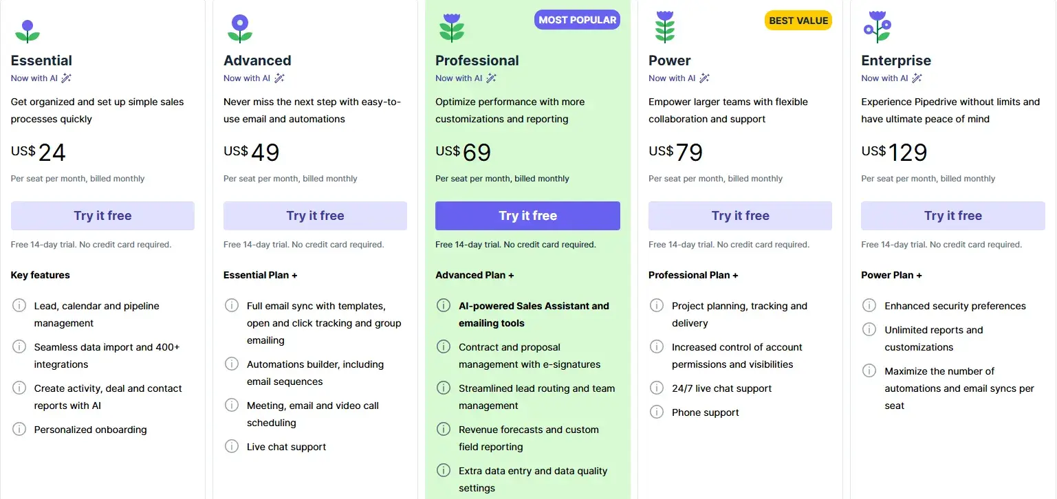Open the Now with AI link under Advanced
This screenshot has width=1057, height=499.
pyautogui.click(x=246, y=78)
